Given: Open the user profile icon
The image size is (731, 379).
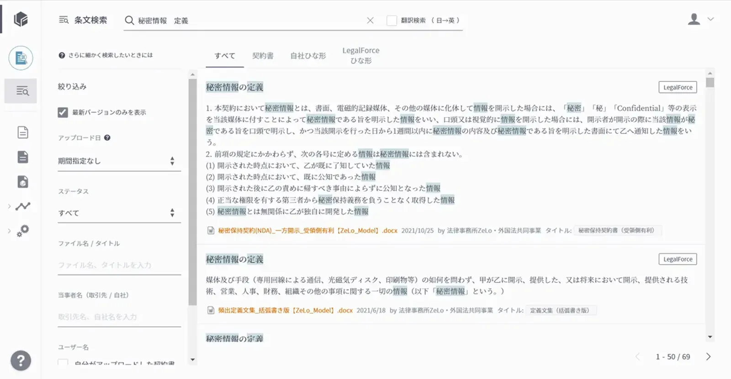Looking at the screenshot, I should 694,19.
